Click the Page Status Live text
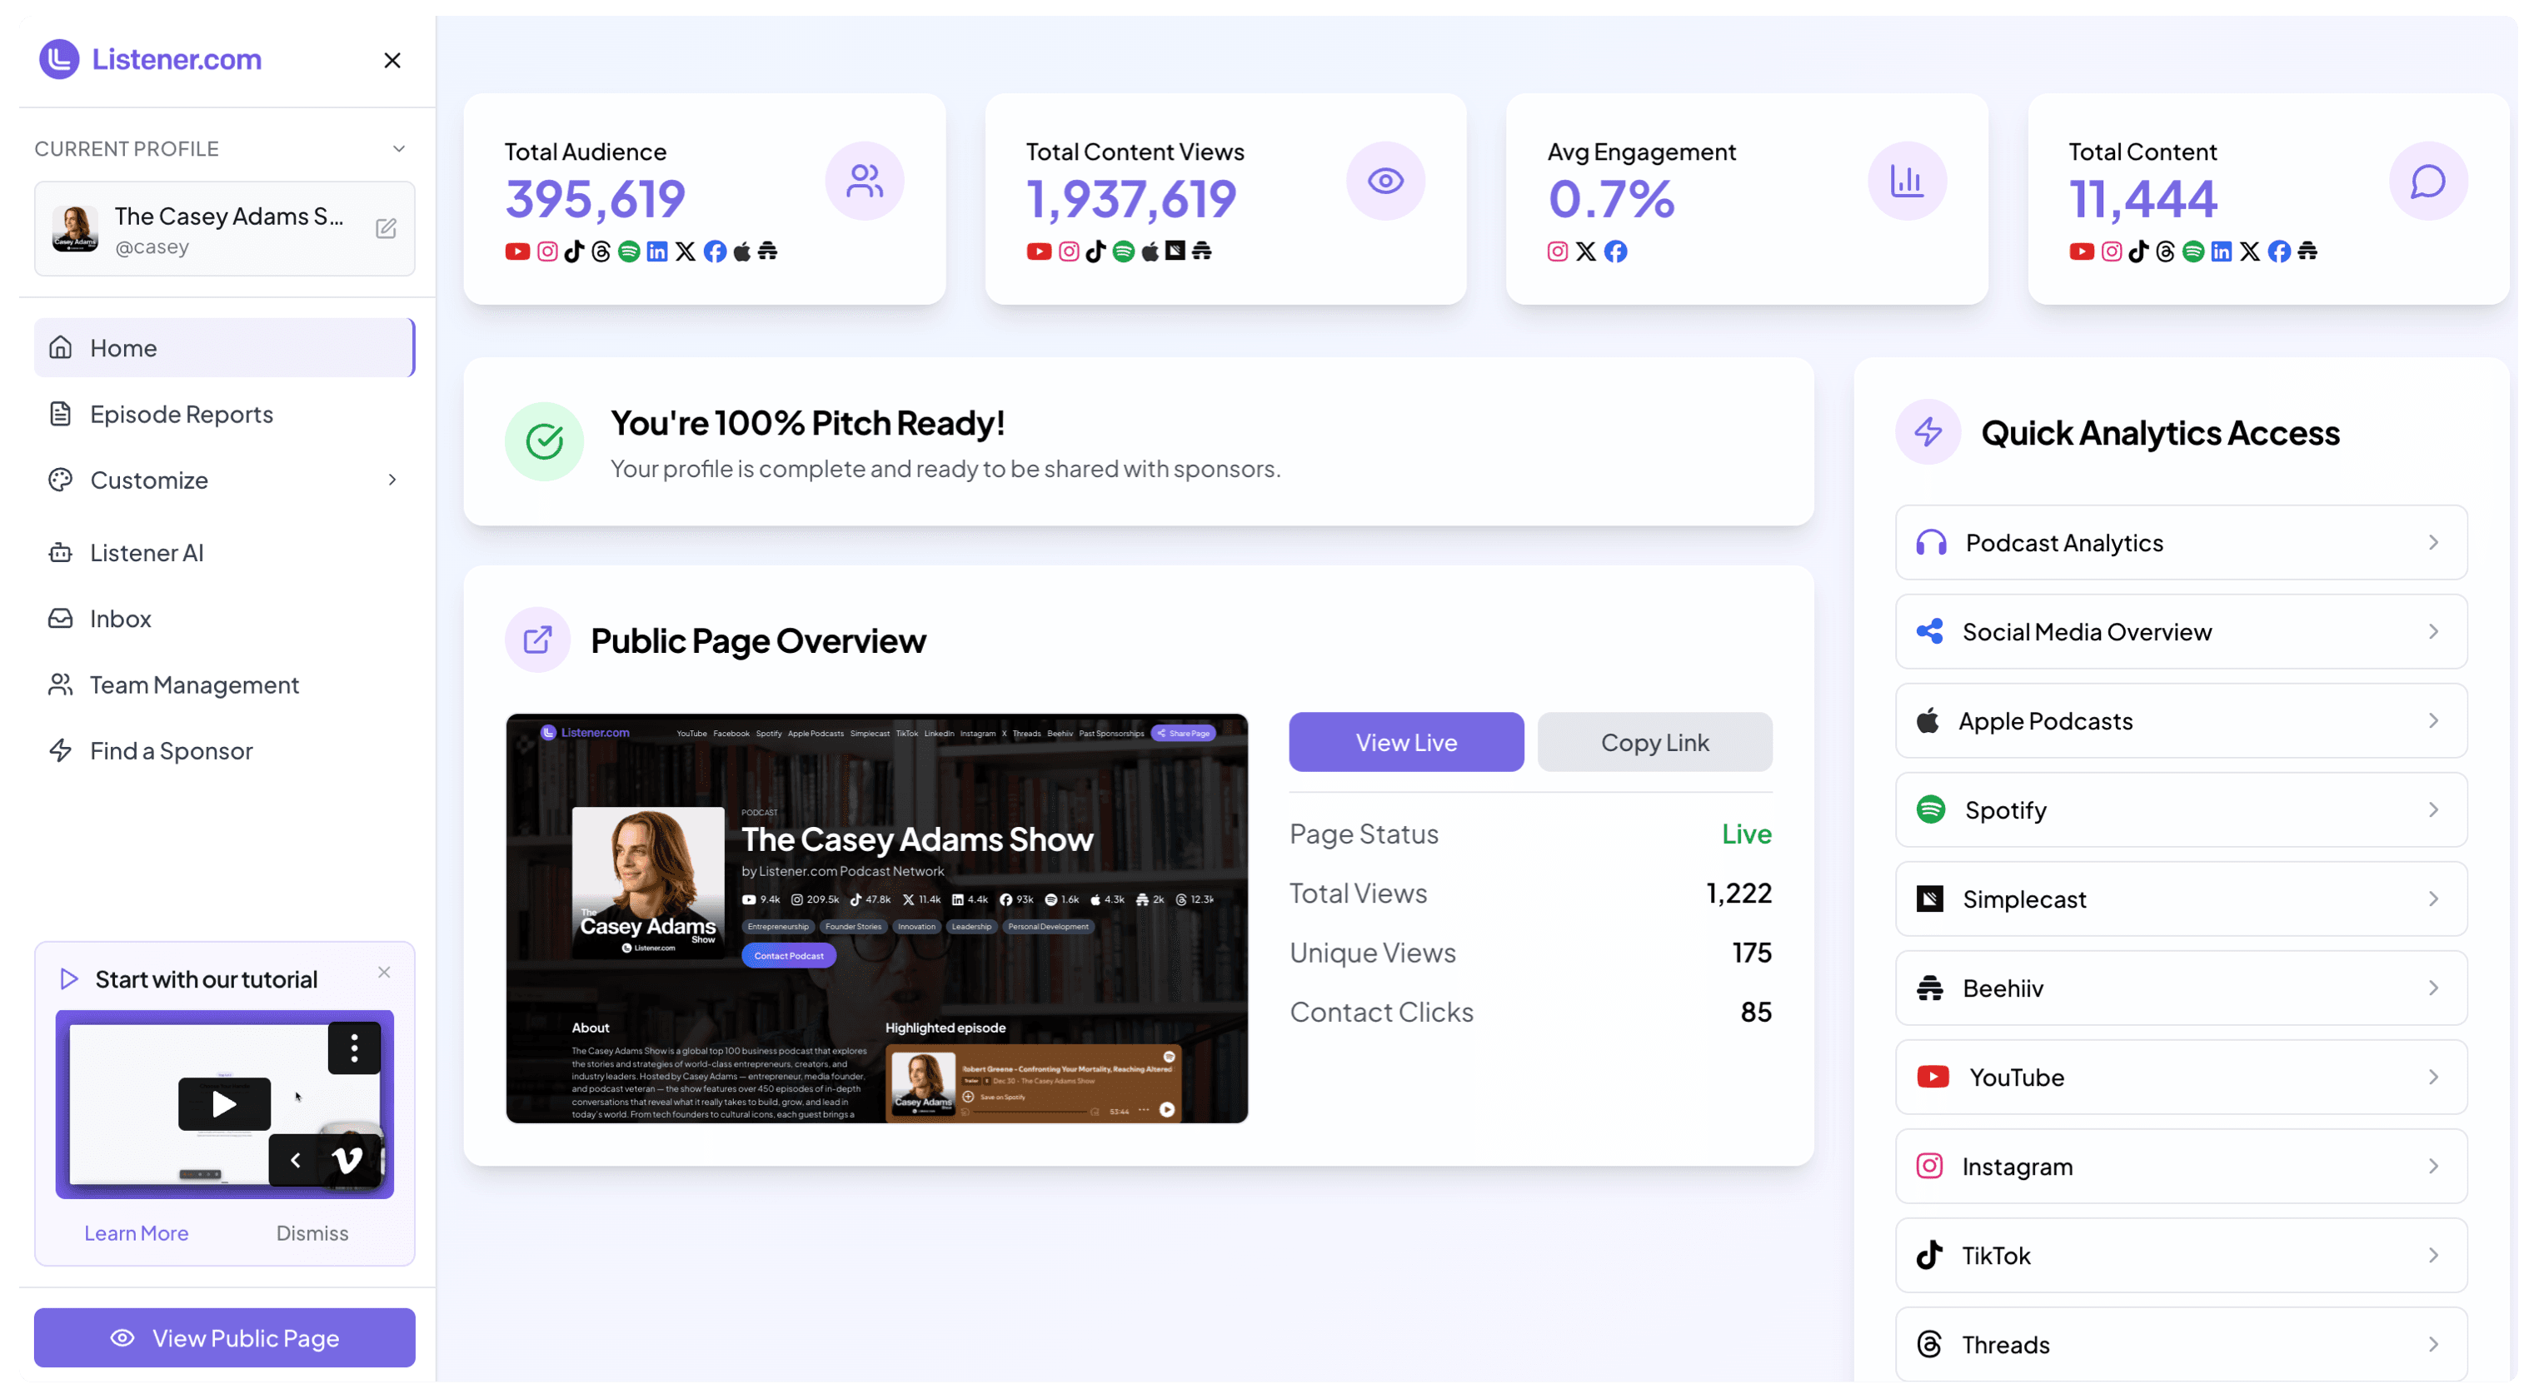This screenshot has height=1399, width=2539. 1747,834
